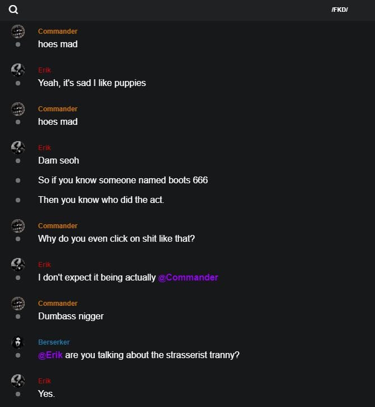The width and height of the screenshot is (375, 407).
Task: Open Erik's avatar beside the puppies message
Action: coord(18,70)
